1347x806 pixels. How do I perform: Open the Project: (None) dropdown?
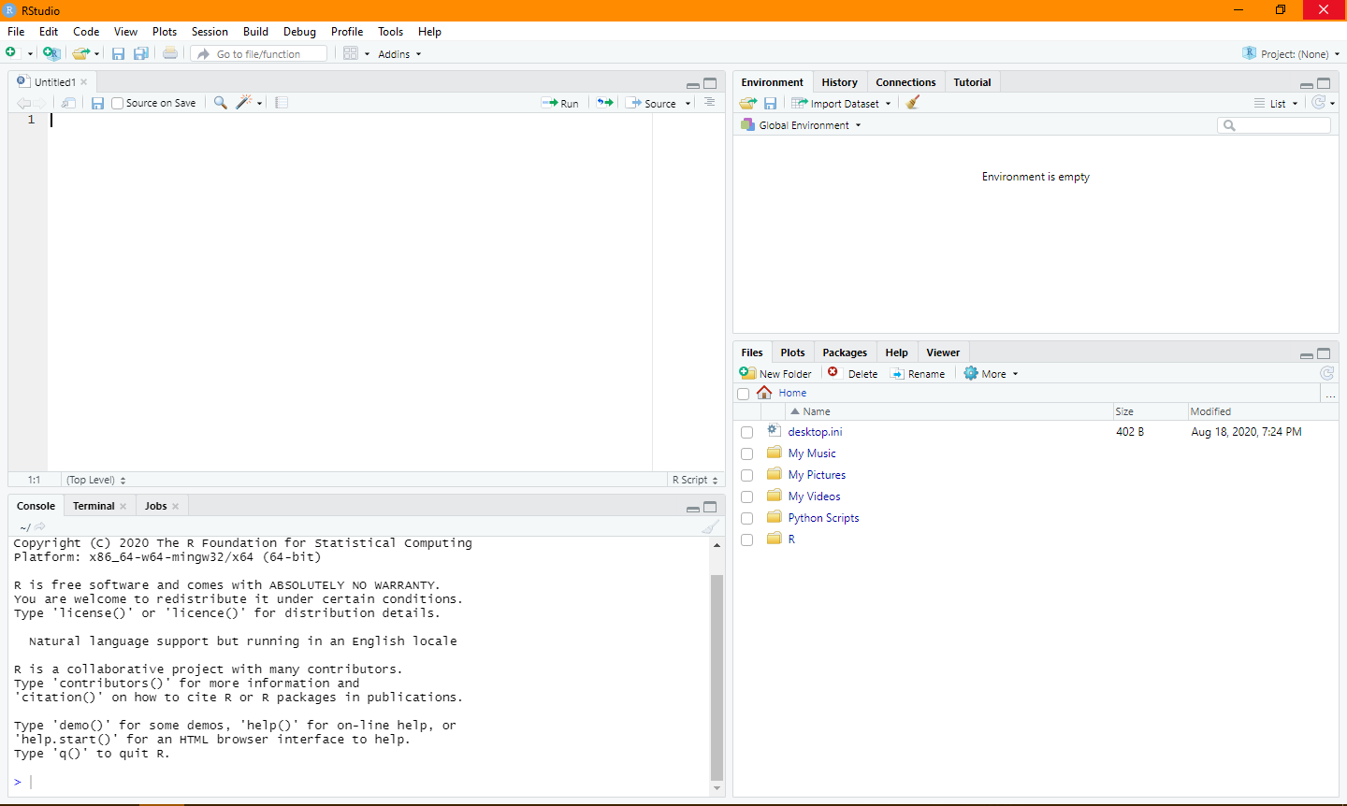point(1291,54)
